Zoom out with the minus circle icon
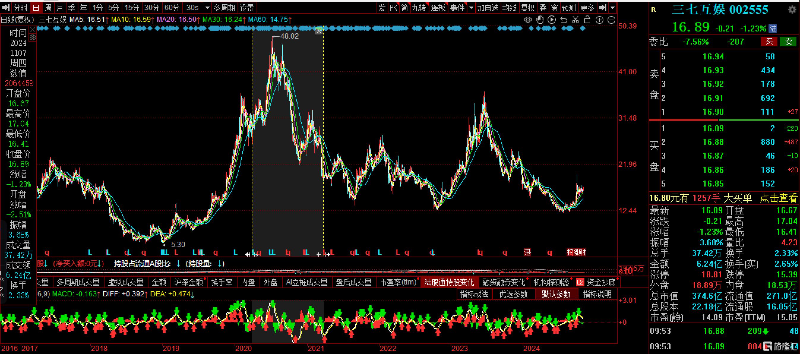 point(611,20)
